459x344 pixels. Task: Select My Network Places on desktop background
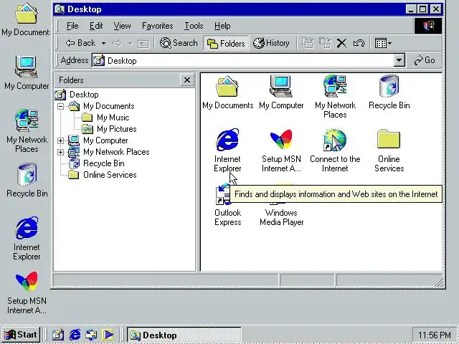coord(27,131)
